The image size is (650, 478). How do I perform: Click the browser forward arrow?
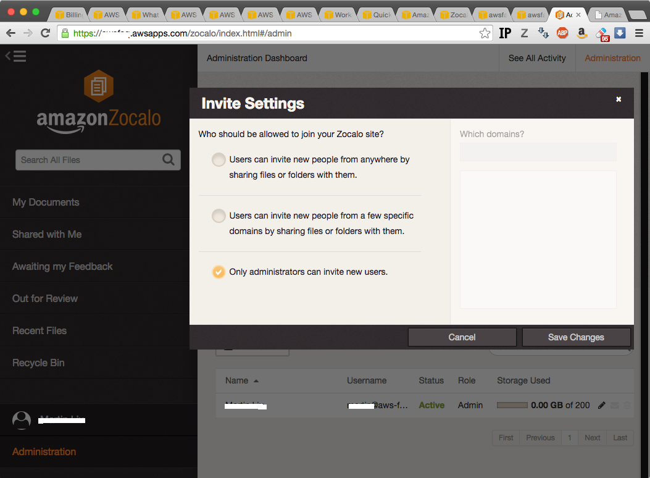coord(28,33)
